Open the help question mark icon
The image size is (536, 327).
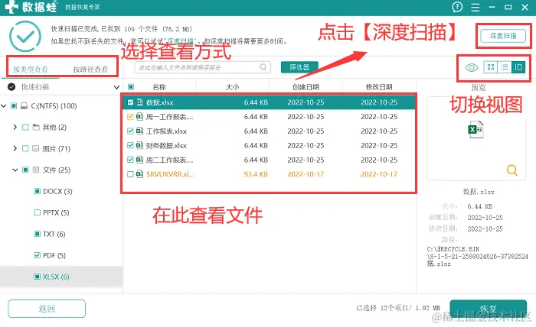[457, 7]
